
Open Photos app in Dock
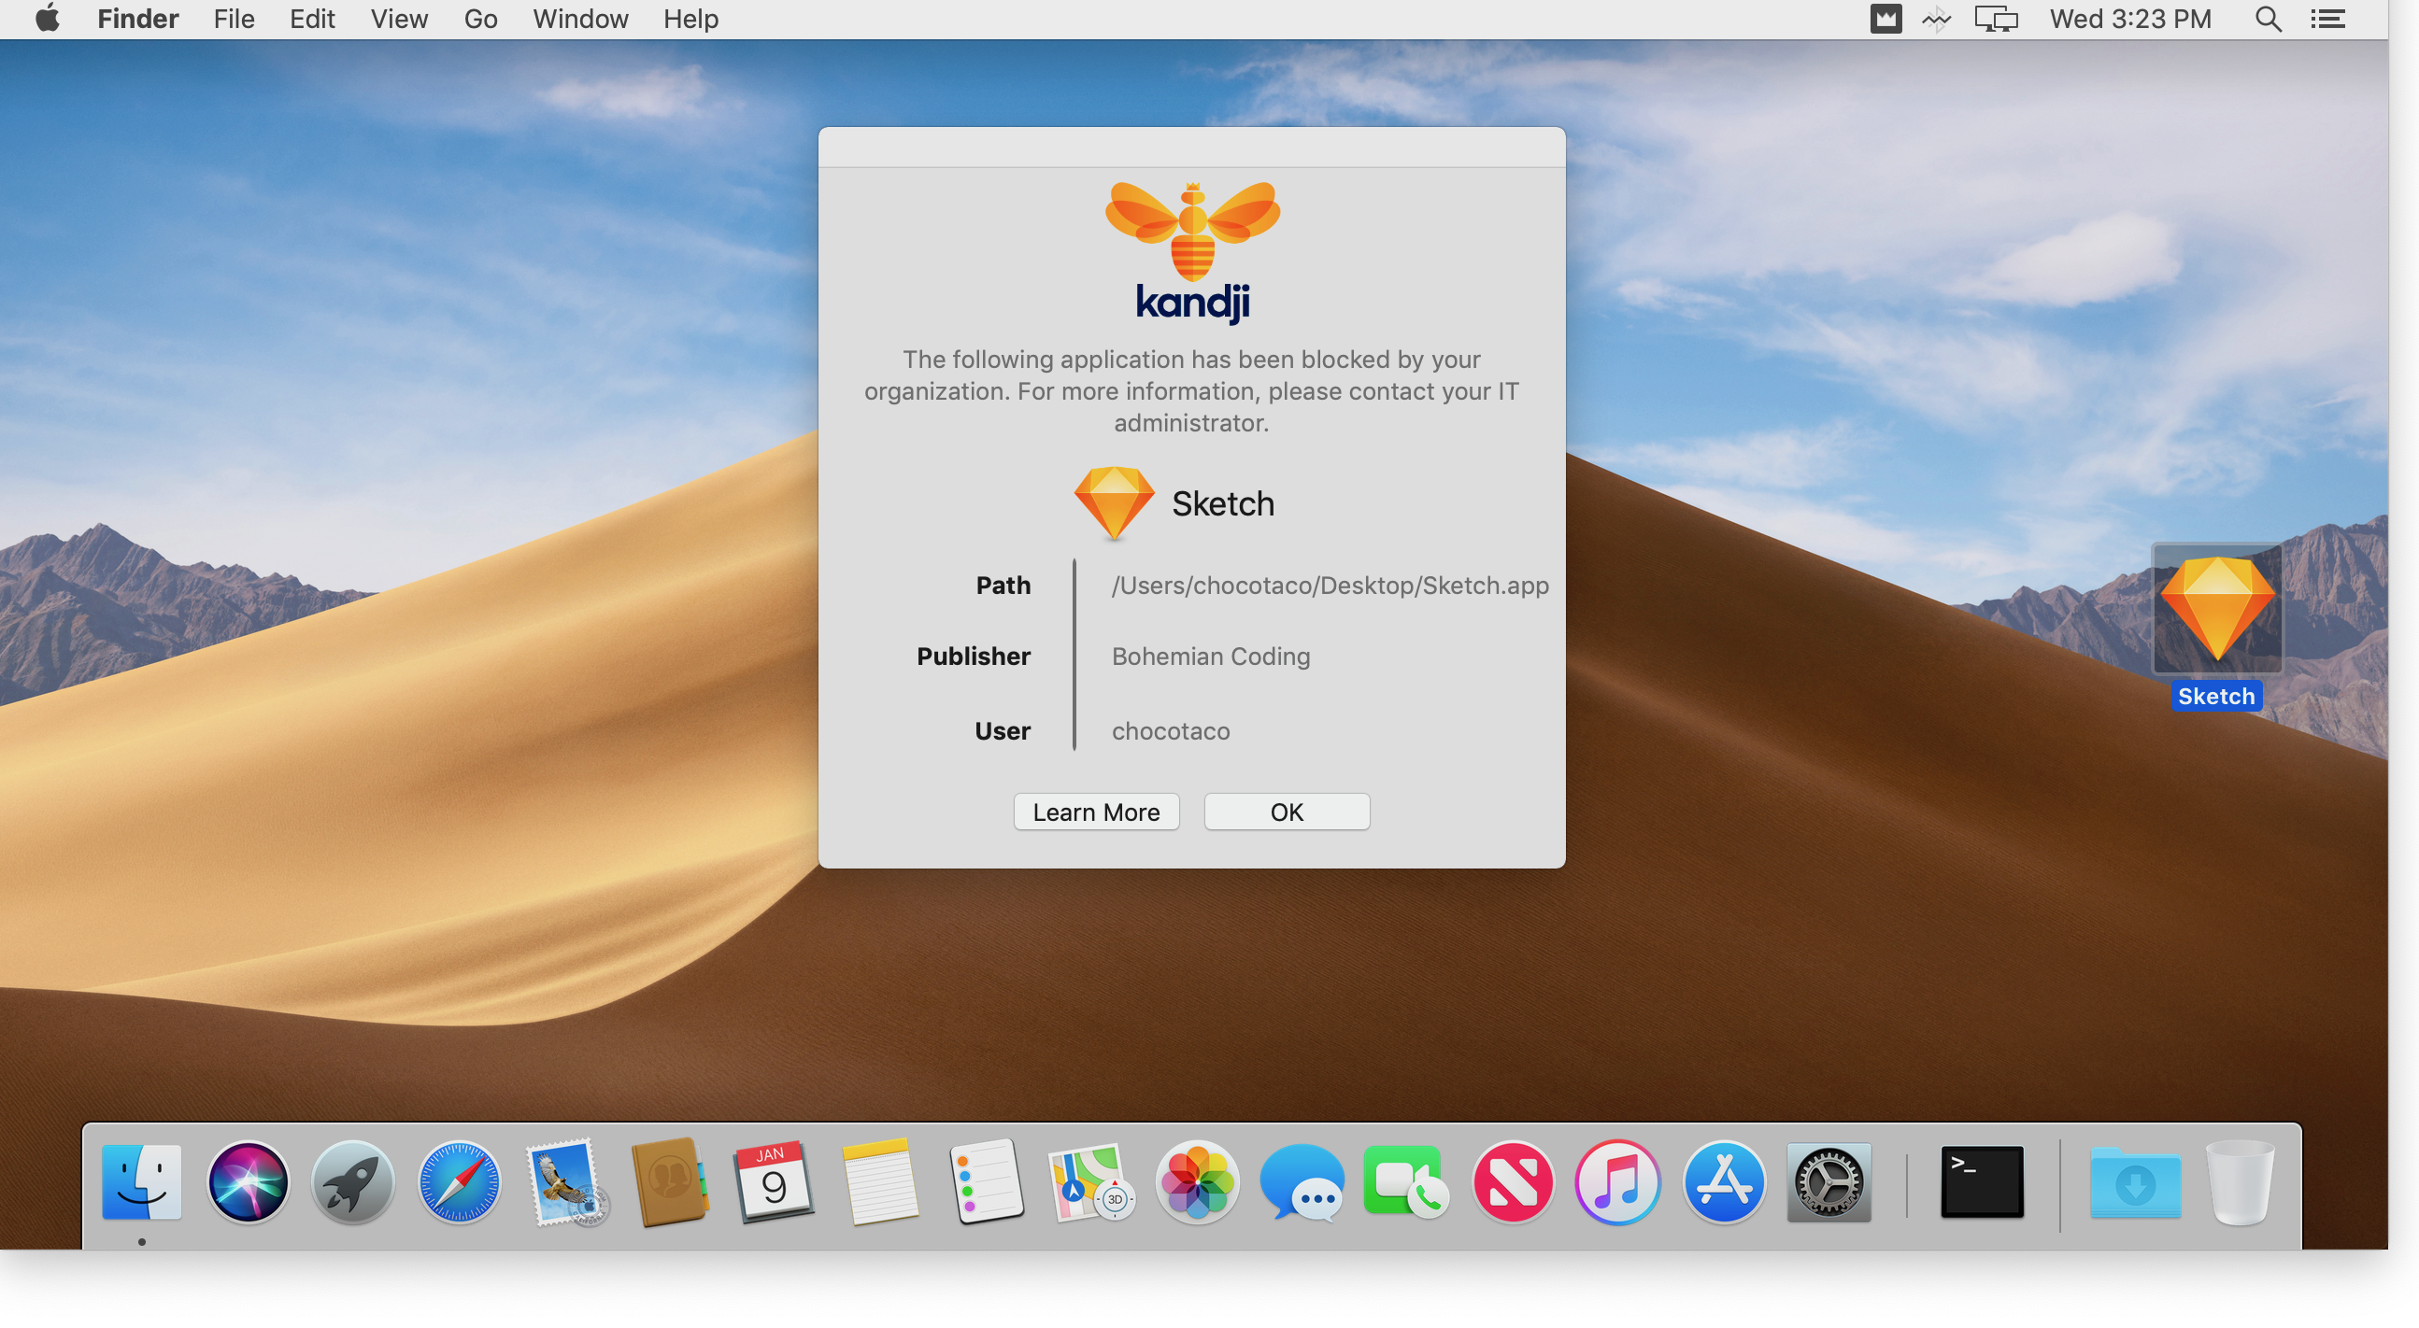click(1196, 1181)
